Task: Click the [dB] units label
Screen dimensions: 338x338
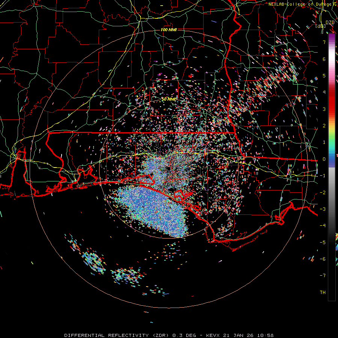Action: pos(321,26)
